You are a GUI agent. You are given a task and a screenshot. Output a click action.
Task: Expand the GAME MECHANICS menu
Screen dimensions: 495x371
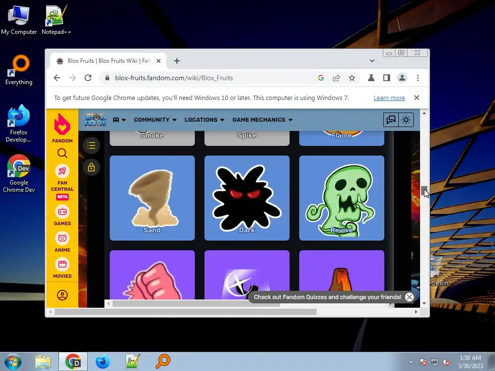point(262,120)
